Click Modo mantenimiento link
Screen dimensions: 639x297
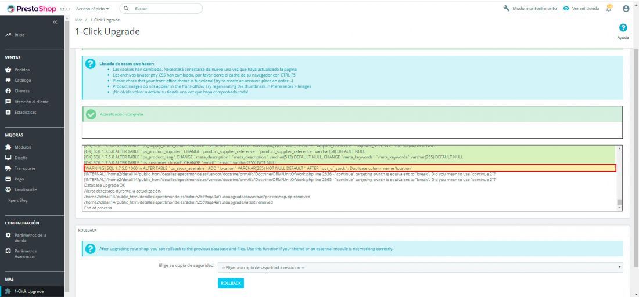click(x=534, y=8)
